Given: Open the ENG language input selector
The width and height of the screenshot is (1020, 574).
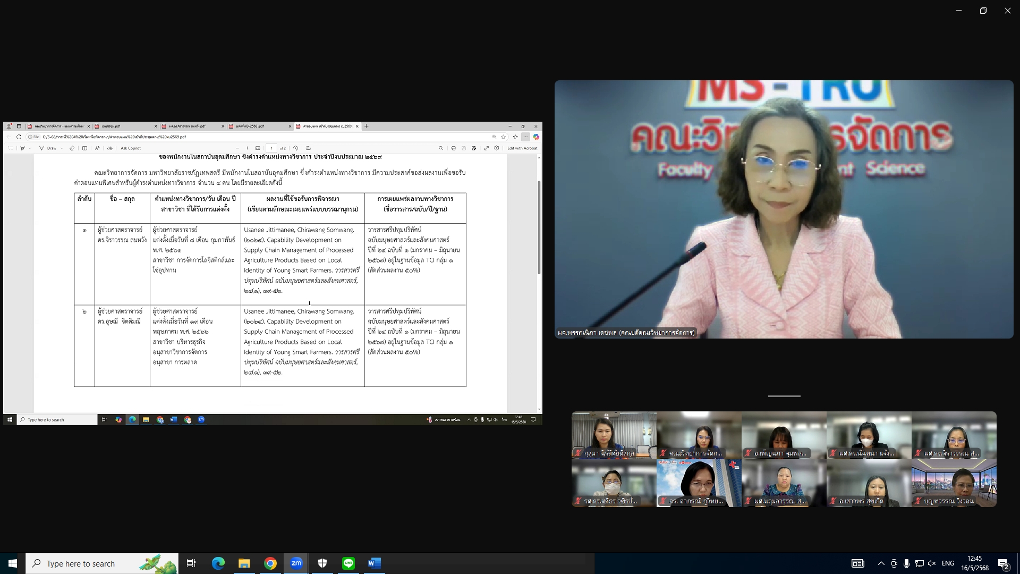Looking at the screenshot, I should (x=948, y=563).
